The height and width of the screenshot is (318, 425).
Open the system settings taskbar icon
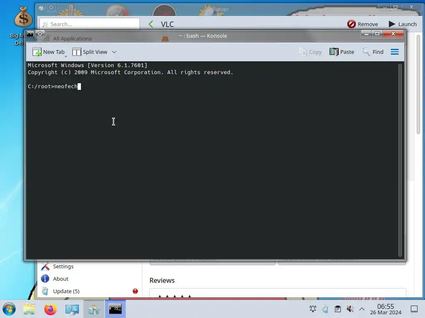click(x=72, y=309)
